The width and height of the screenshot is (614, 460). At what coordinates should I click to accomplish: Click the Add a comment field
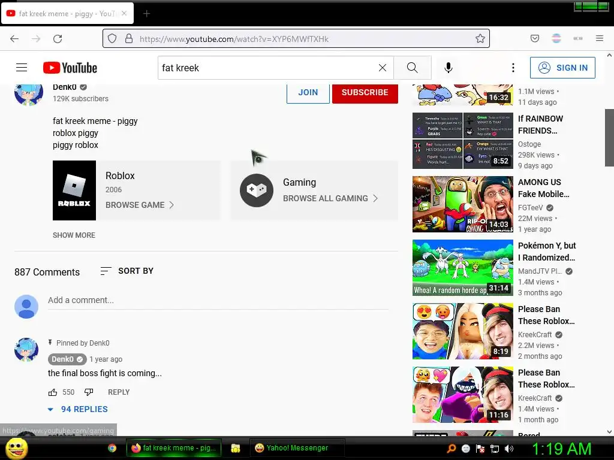[x=218, y=301]
